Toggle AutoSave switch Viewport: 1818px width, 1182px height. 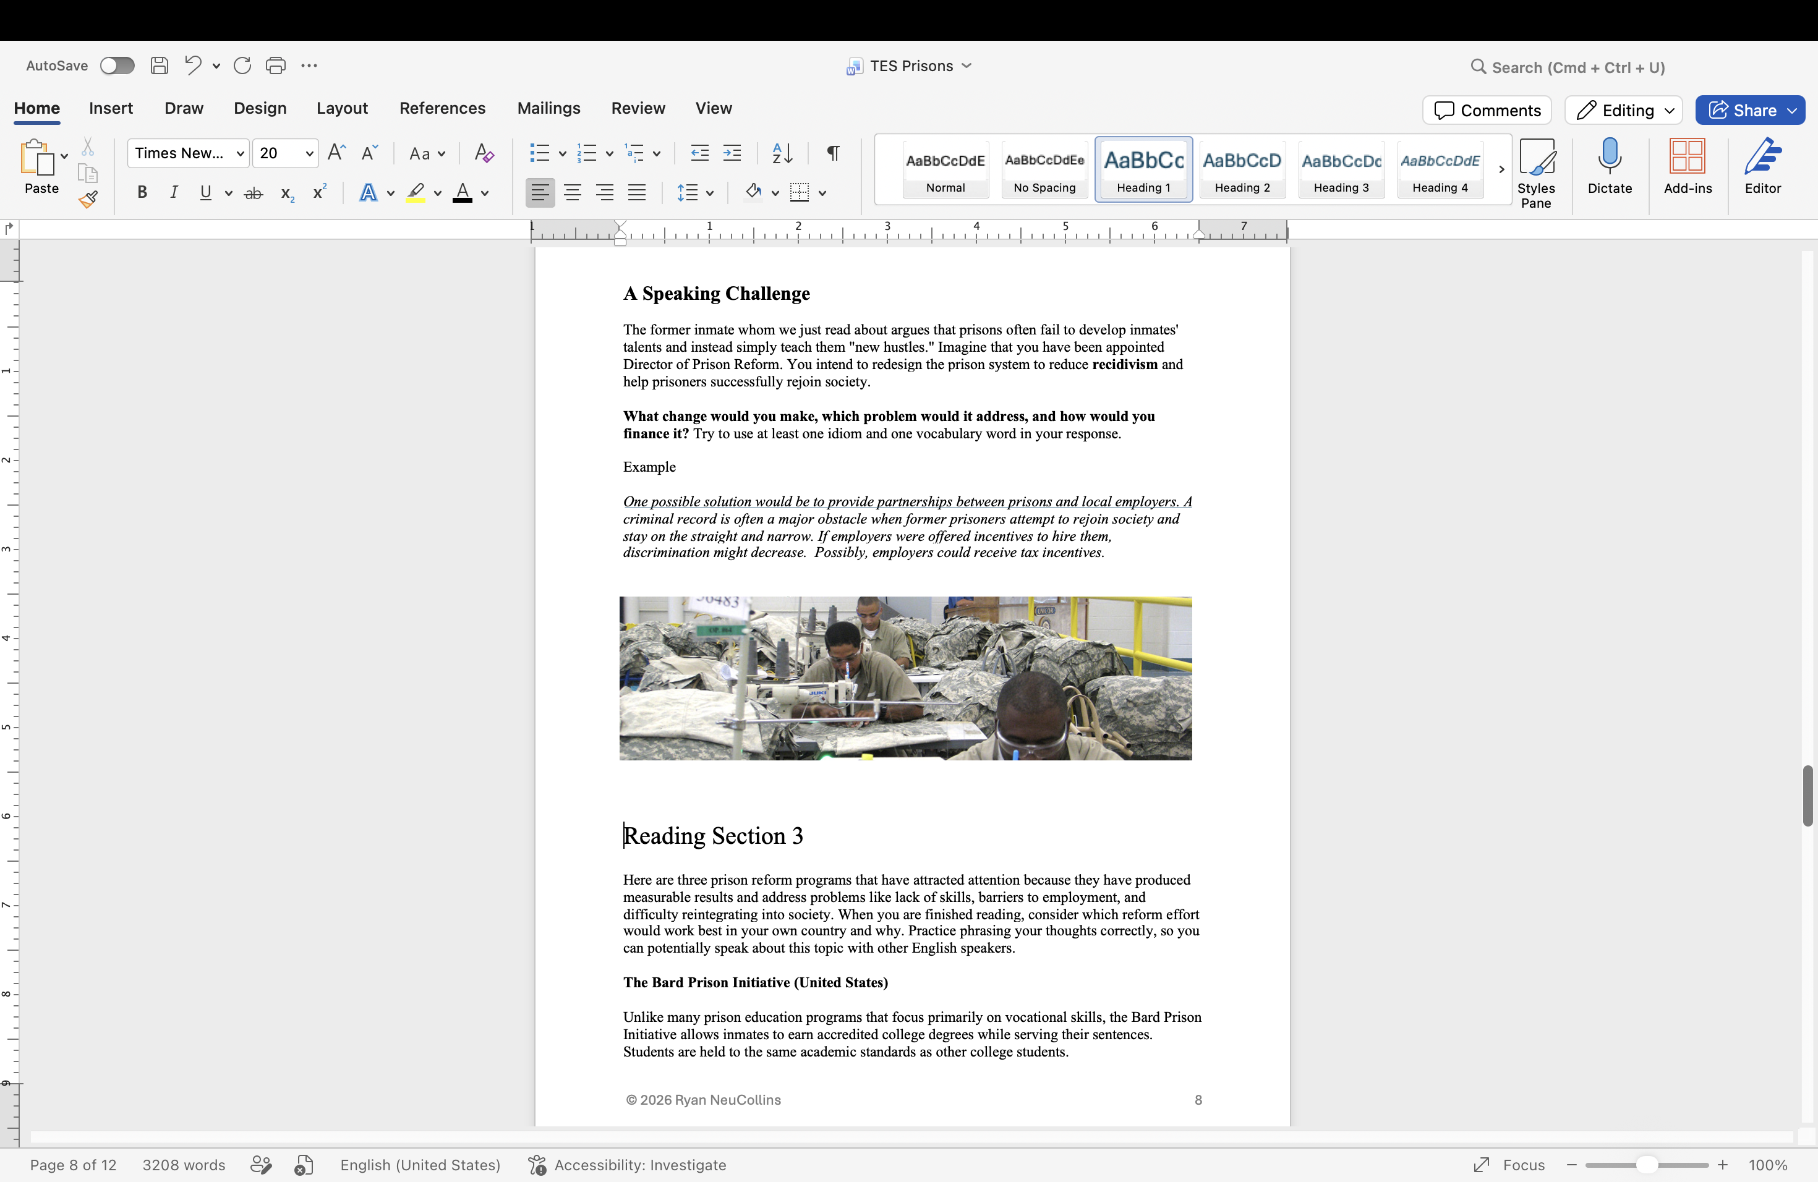[x=117, y=66]
